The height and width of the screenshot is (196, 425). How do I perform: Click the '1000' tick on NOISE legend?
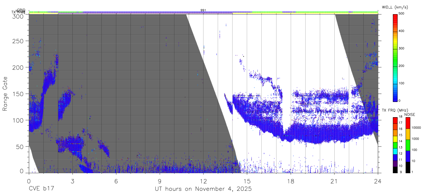pos(415,139)
